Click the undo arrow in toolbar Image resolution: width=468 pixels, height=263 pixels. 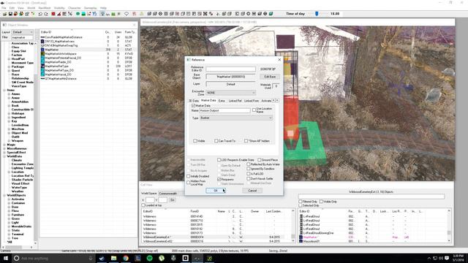(x=40, y=14)
